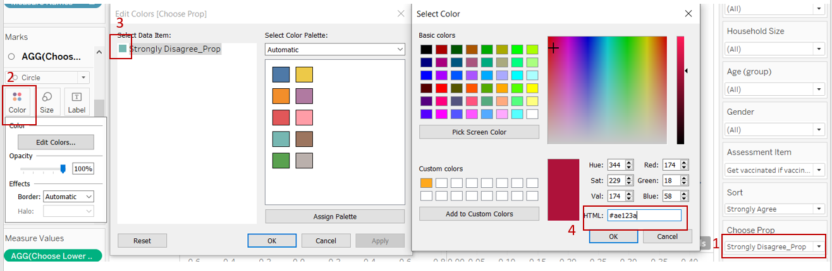Image resolution: width=832 pixels, height=271 pixels.
Task: Click the Label marks card button
Action: point(76,101)
